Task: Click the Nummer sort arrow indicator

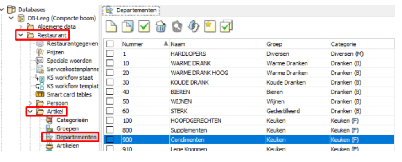Action: [x=166, y=43]
